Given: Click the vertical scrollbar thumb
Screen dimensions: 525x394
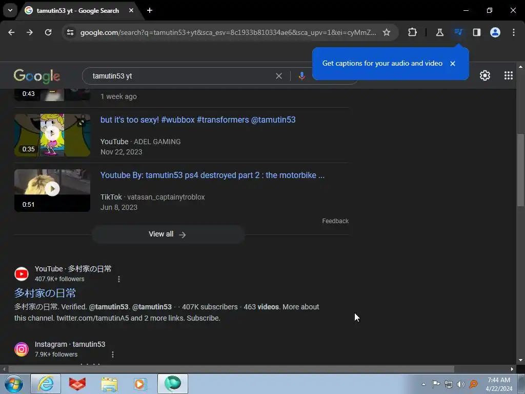Looking at the screenshot, I should point(520,170).
